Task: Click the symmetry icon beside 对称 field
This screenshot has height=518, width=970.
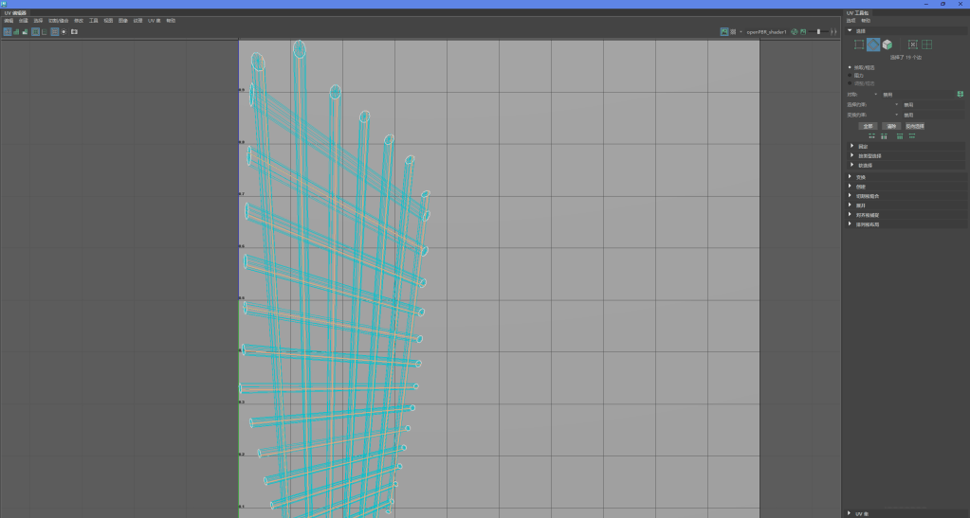Action: pyautogui.click(x=960, y=94)
